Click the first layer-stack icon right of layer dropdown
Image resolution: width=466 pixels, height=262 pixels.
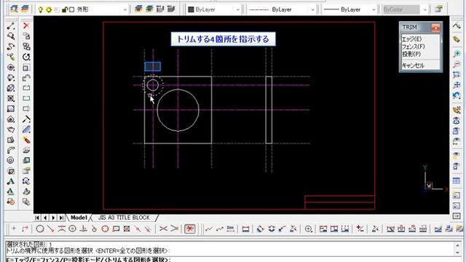click(x=138, y=9)
